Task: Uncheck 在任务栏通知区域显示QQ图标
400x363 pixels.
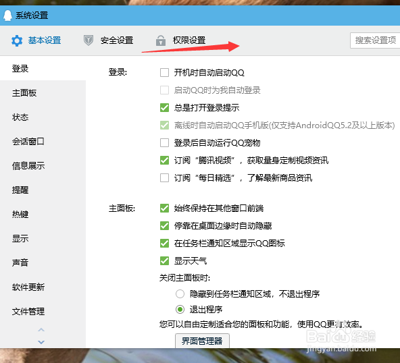Action: (x=164, y=244)
